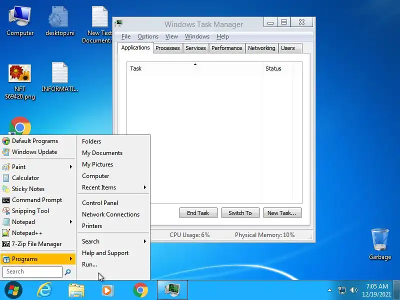Viewport: 400px width, 300px height.
Task: Expand the Search submenu in Start menu
Action: (113, 241)
